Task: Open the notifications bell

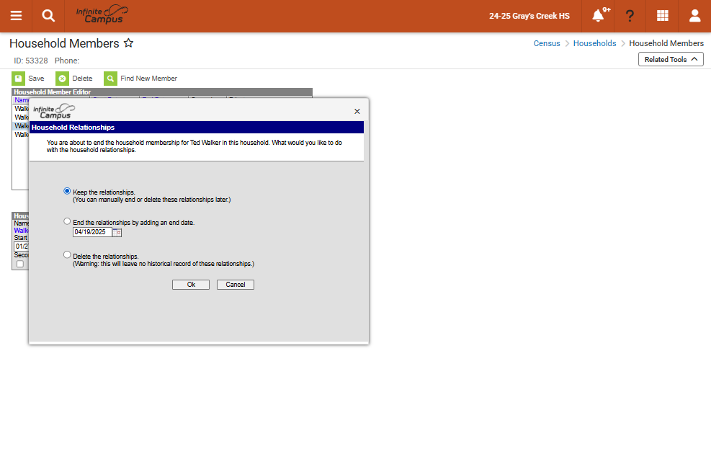Action: [x=598, y=16]
